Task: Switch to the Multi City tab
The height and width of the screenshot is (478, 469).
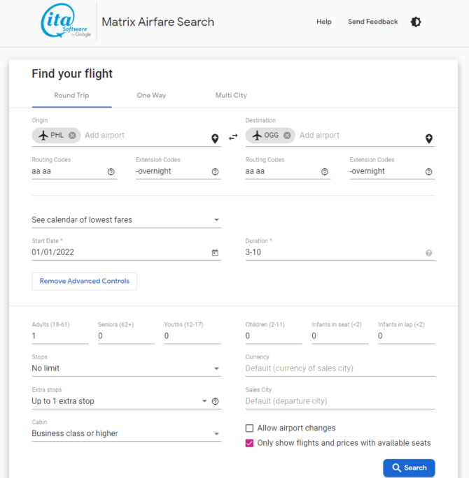Action: coord(231,96)
